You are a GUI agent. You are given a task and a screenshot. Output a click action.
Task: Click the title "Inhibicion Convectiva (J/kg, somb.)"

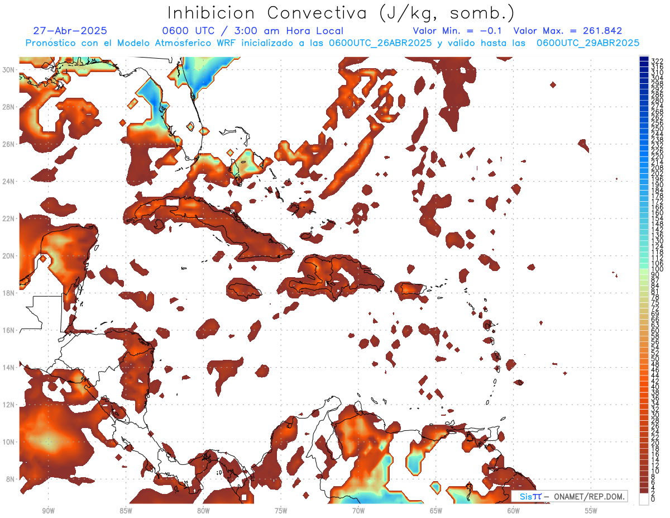click(341, 13)
